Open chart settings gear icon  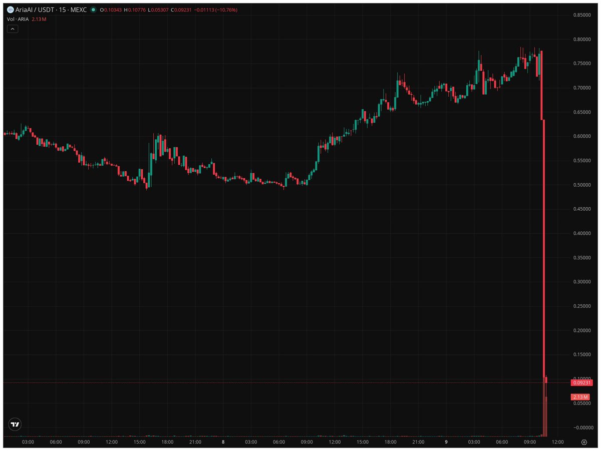coord(584,442)
